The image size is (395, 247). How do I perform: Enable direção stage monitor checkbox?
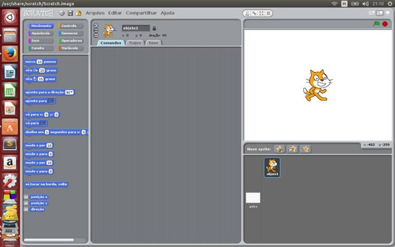pos(26,209)
